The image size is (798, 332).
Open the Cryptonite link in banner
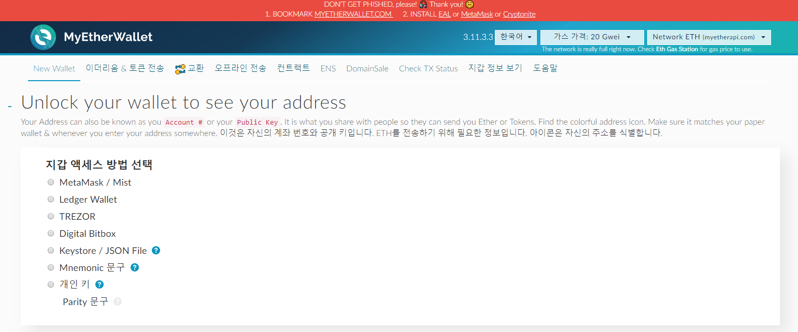tap(519, 14)
